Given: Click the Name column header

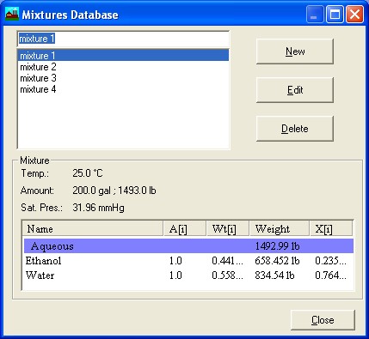Looking at the screenshot, I should pyautogui.click(x=93, y=228).
